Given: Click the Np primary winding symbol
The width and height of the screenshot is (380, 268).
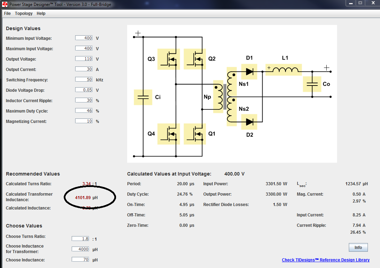Looking at the screenshot, I should pos(218,97).
